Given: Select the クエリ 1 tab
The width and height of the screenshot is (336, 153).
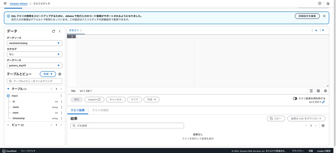Looking at the screenshot, I should point(74,30).
